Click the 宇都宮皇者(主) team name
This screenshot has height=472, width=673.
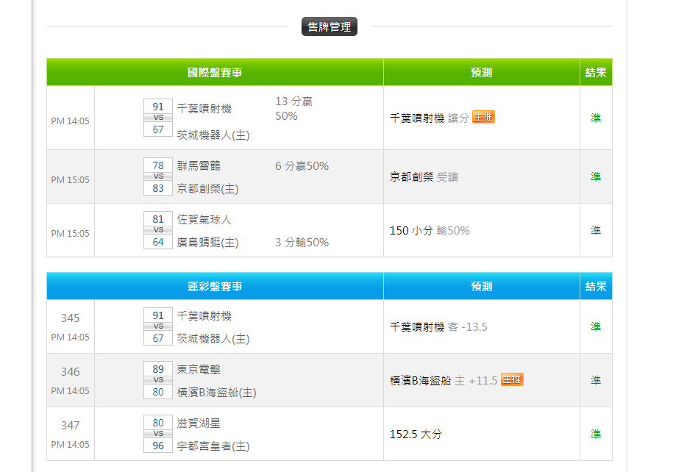[213, 446]
